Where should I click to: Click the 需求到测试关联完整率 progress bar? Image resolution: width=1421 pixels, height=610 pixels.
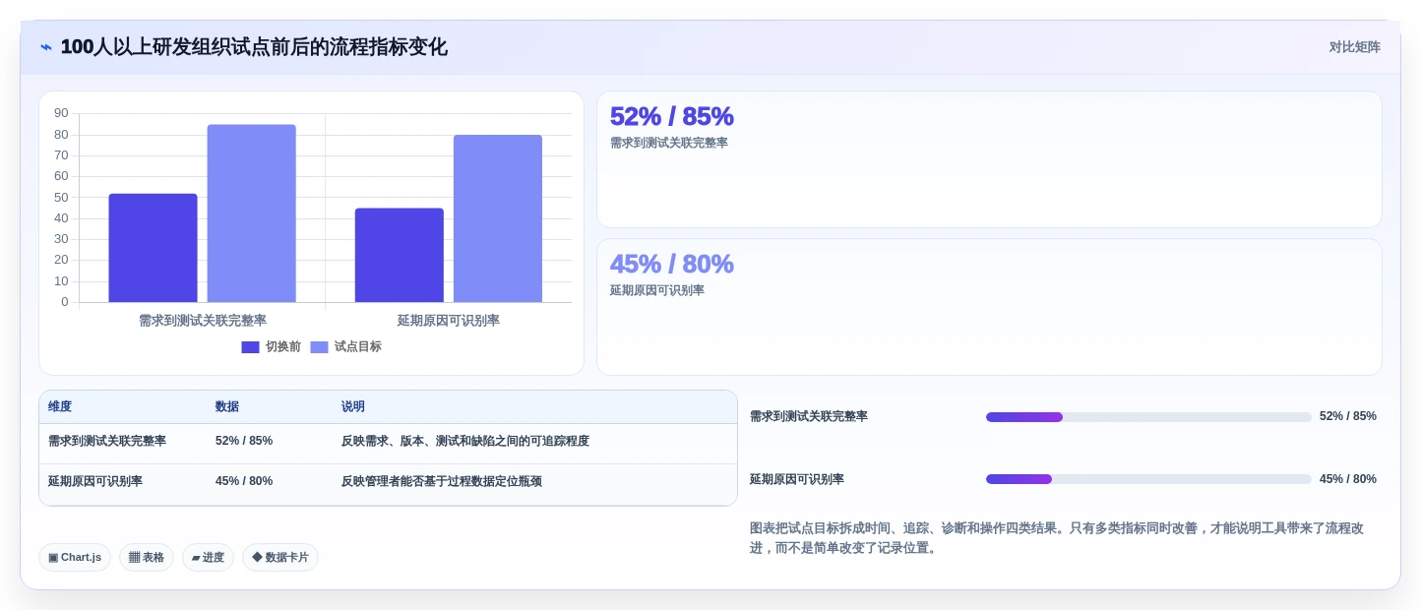coord(1148,417)
